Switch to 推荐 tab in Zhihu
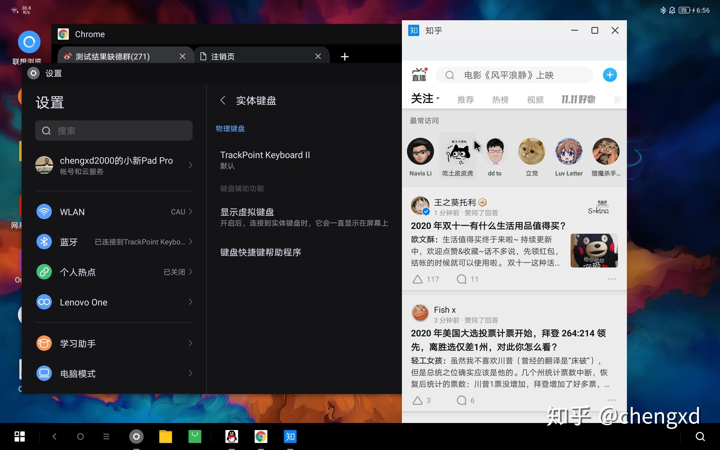 click(x=466, y=100)
